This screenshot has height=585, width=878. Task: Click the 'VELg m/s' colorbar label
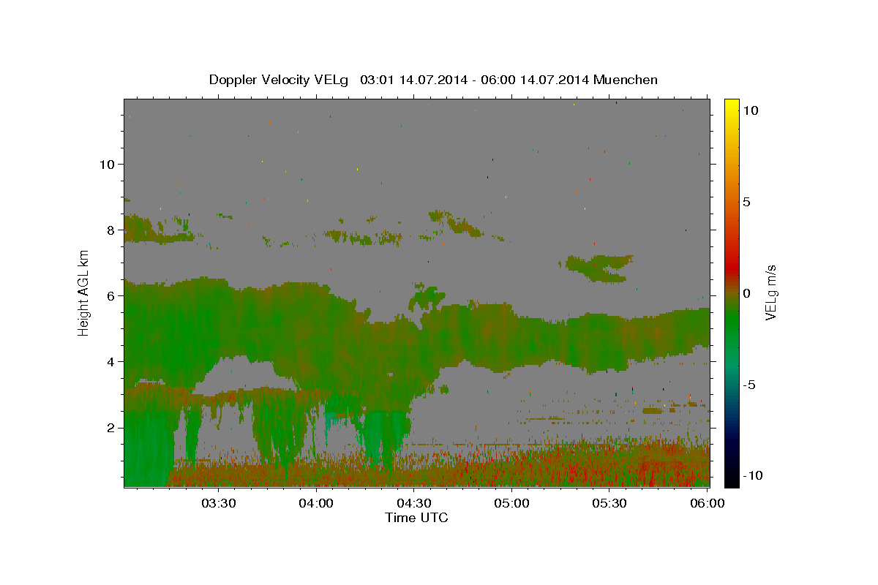(771, 292)
